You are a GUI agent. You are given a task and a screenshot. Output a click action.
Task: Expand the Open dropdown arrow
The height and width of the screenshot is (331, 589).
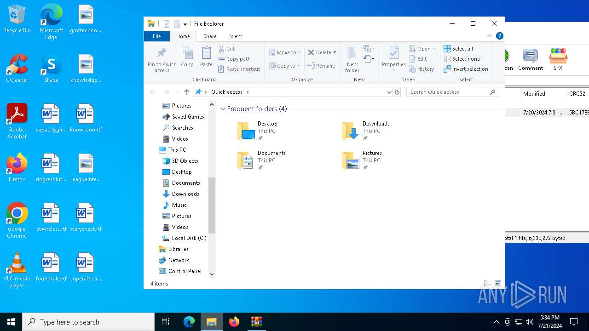click(434, 49)
